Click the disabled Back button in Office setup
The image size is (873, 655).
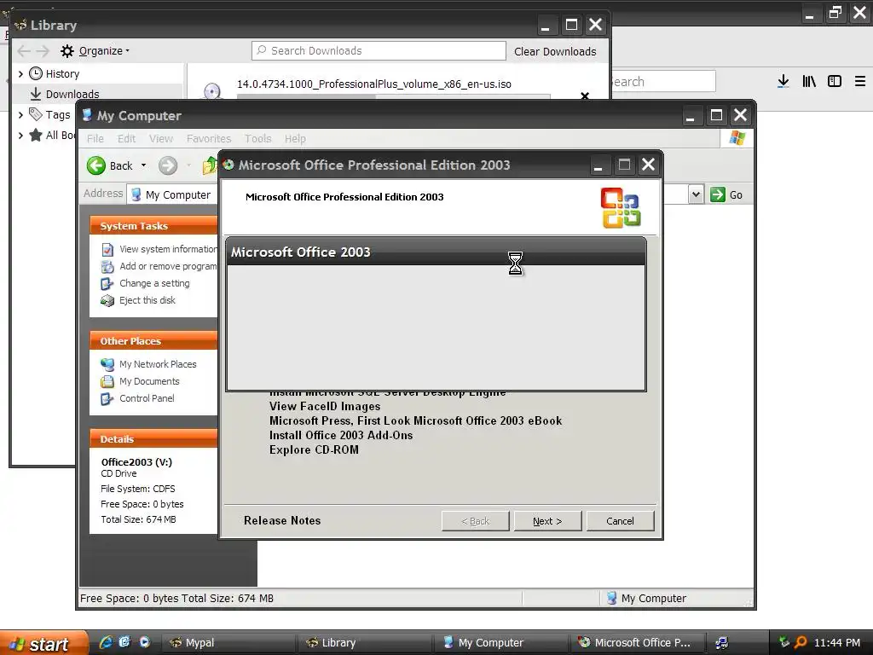click(x=476, y=521)
